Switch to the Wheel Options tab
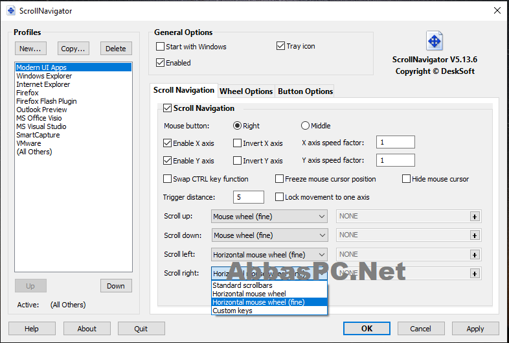 [x=246, y=91]
